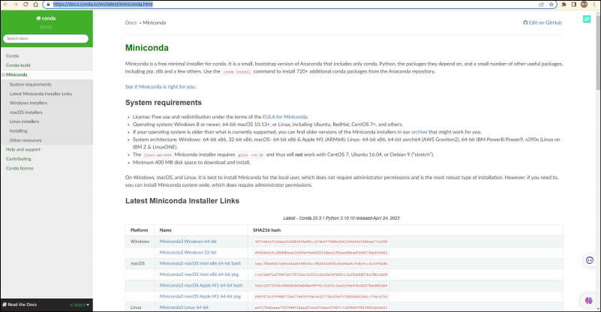Click the Read the Docs label in footer
Image resolution: width=601 pixels, height=312 pixels.
(x=20, y=304)
